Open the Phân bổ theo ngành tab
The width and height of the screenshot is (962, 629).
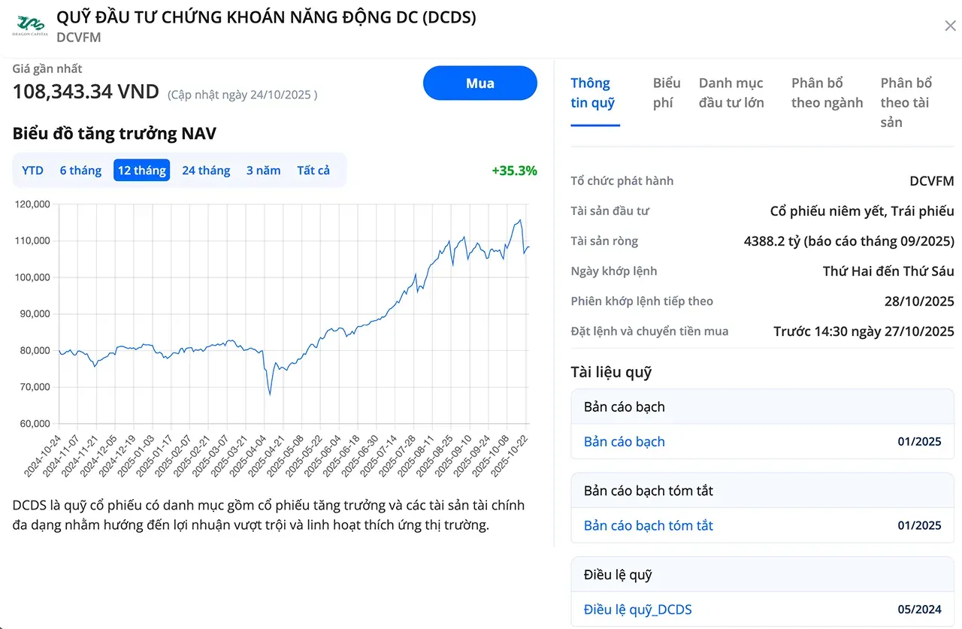[x=825, y=92]
